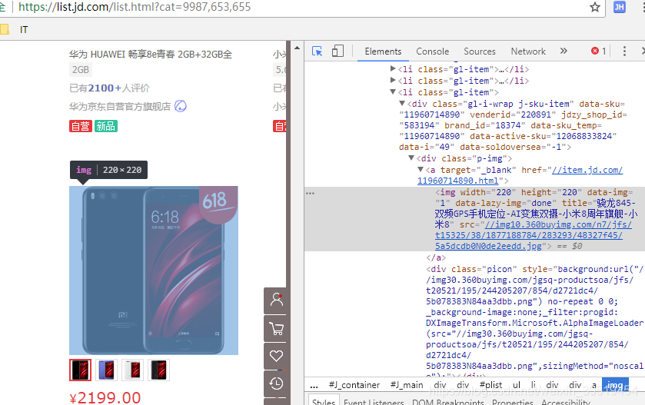Open the Event Listeners pane tab
This screenshot has width=645, height=405.
374,402
